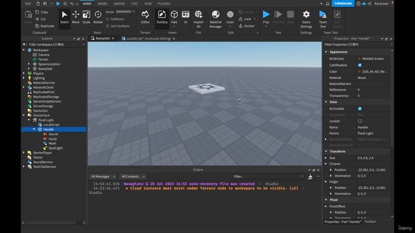Open Game Settings

(306, 19)
